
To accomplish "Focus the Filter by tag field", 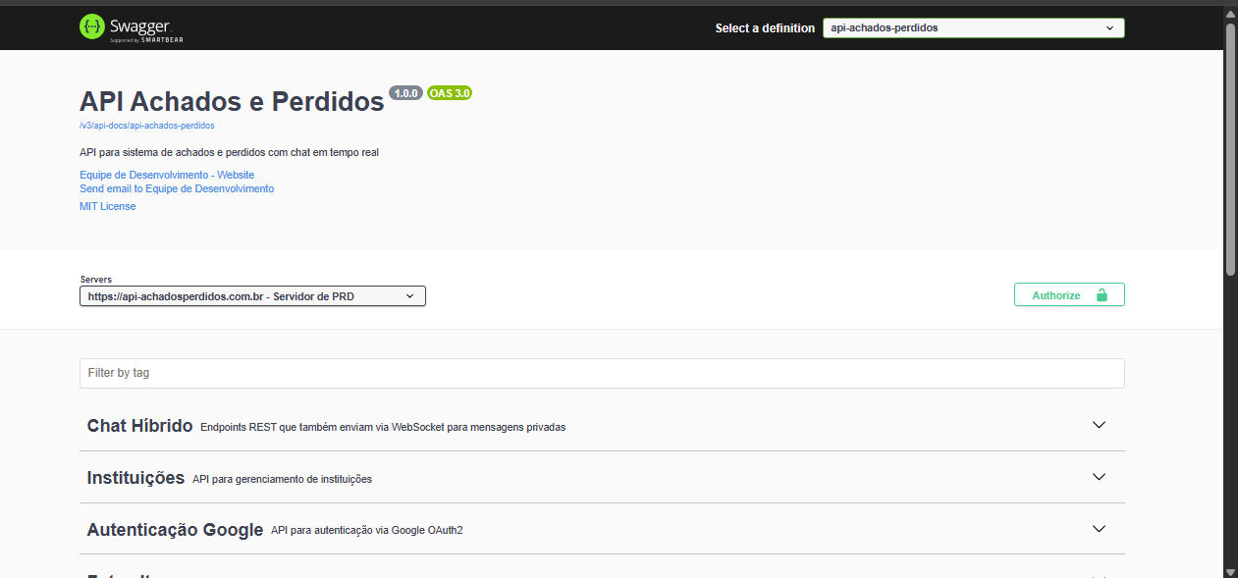I will (601, 373).
